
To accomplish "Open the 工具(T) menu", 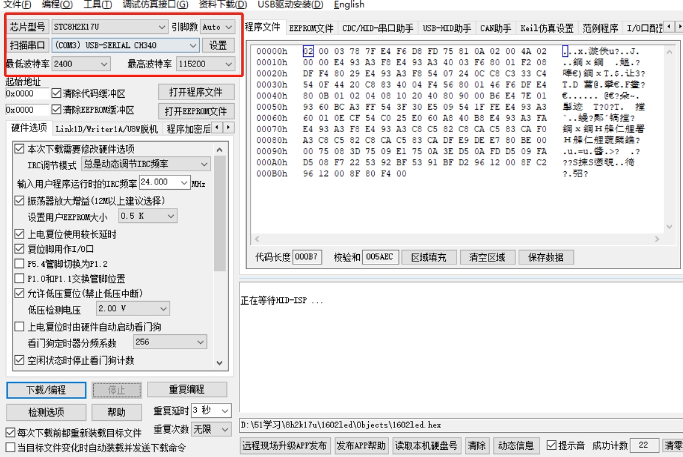I will click(x=98, y=4).
